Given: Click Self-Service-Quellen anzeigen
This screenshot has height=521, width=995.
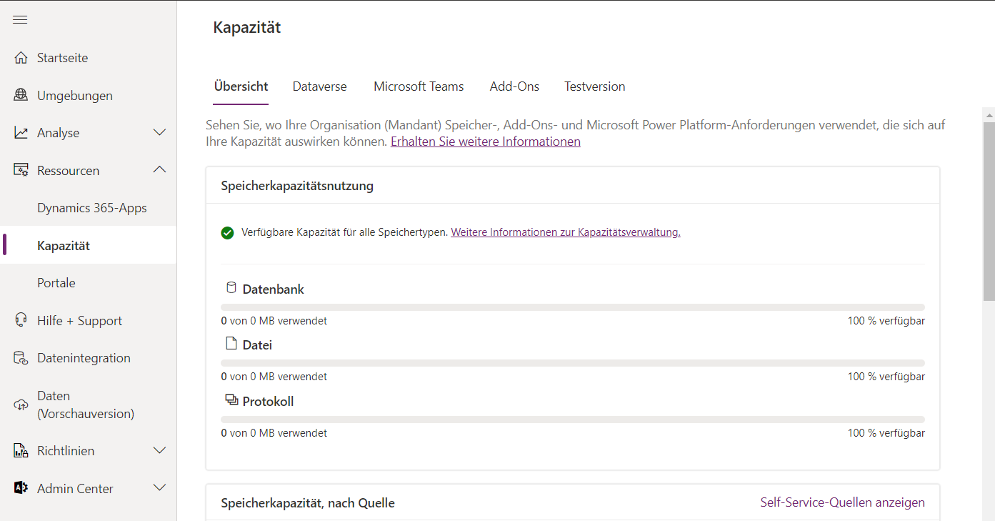Looking at the screenshot, I should tap(842, 502).
